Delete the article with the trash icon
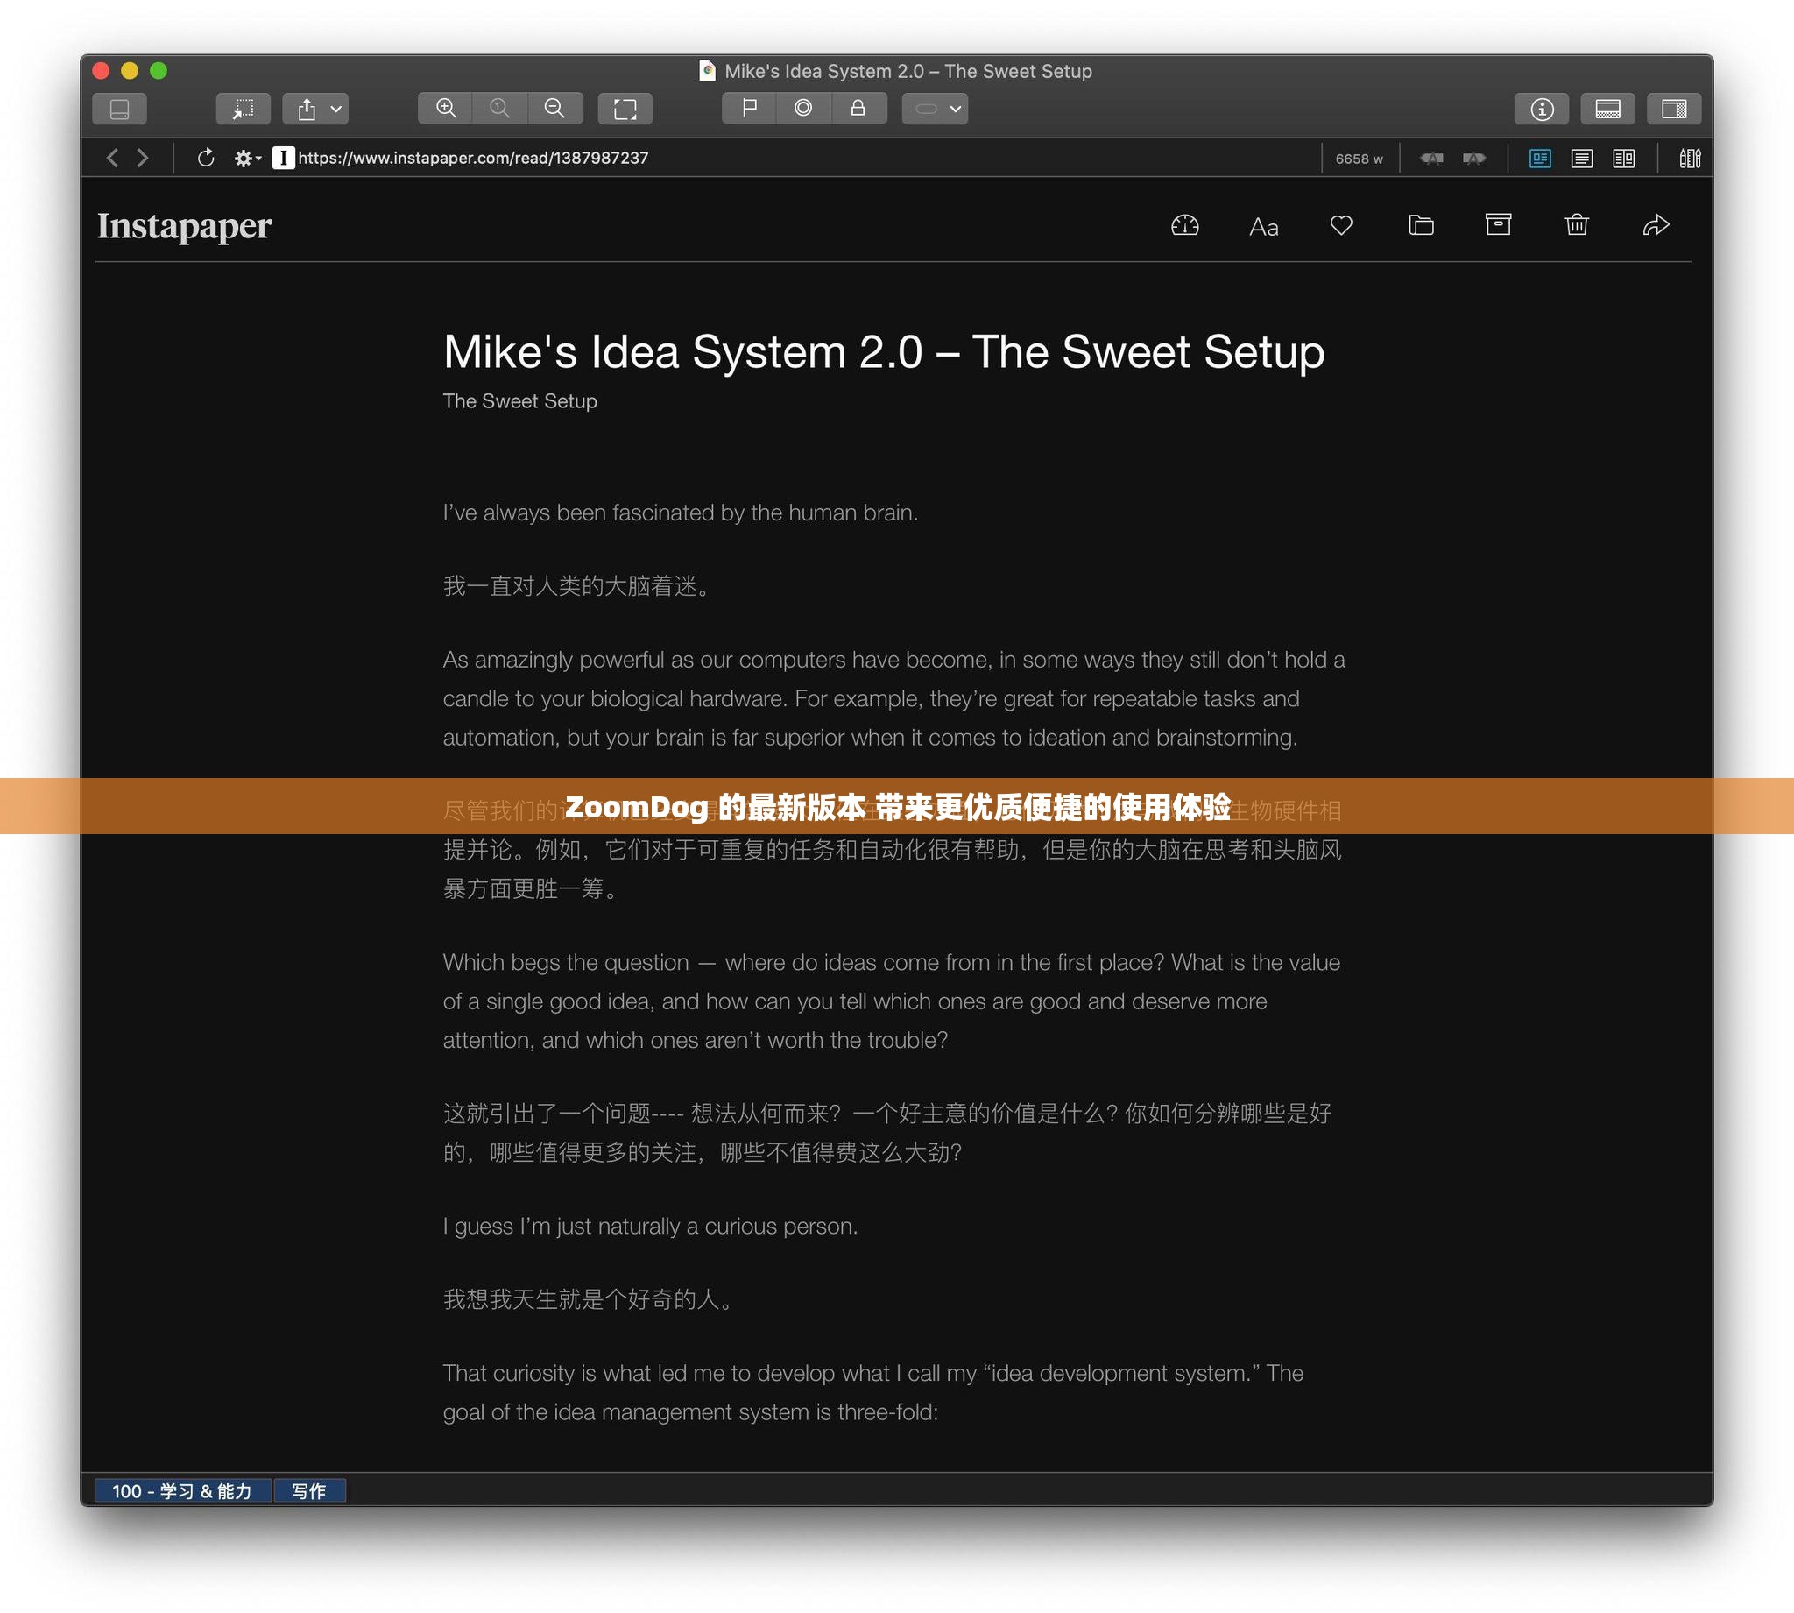1794x1613 pixels. pyautogui.click(x=1577, y=225)
